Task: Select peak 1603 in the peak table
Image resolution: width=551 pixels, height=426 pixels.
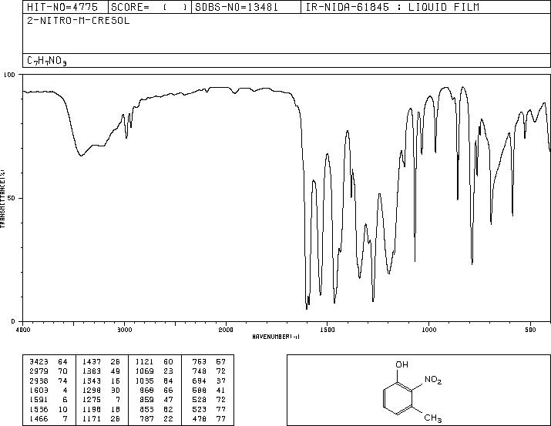Action: (39, 390)
